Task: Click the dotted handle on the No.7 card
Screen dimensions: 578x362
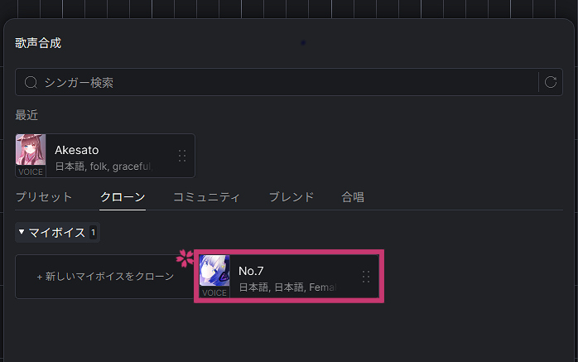Action: click(366, 277)
